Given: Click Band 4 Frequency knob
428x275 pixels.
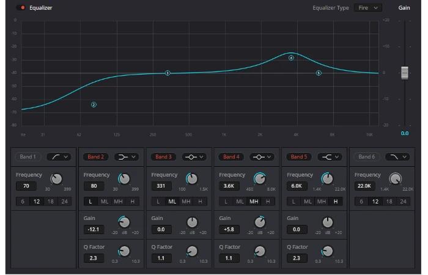Looking at the screenshot, I should click(x=260, y=179).
